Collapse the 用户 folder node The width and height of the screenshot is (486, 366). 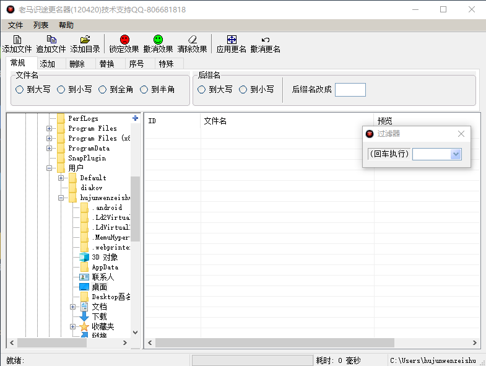pos(50,168)
